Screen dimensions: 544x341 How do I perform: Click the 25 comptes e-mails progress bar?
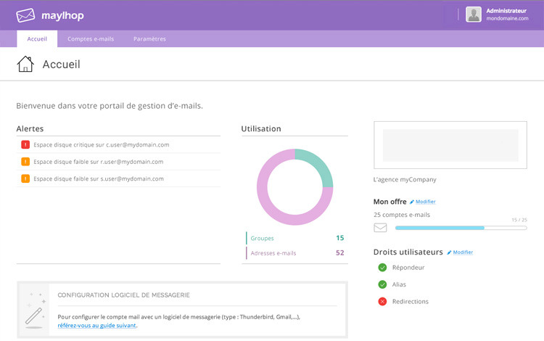coord(461,228)
